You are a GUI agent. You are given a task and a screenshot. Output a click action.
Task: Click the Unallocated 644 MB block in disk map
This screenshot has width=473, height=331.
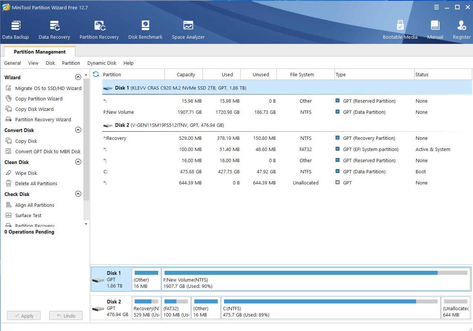(x=456, y=308)
